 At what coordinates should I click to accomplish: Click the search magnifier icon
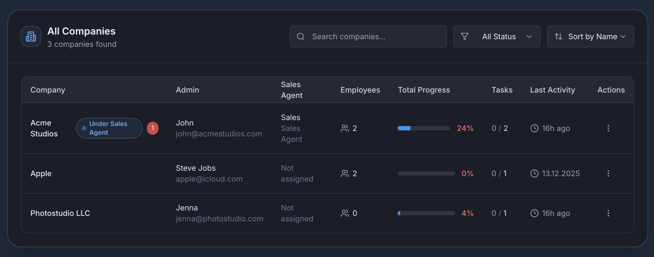[x=301, y=36]
